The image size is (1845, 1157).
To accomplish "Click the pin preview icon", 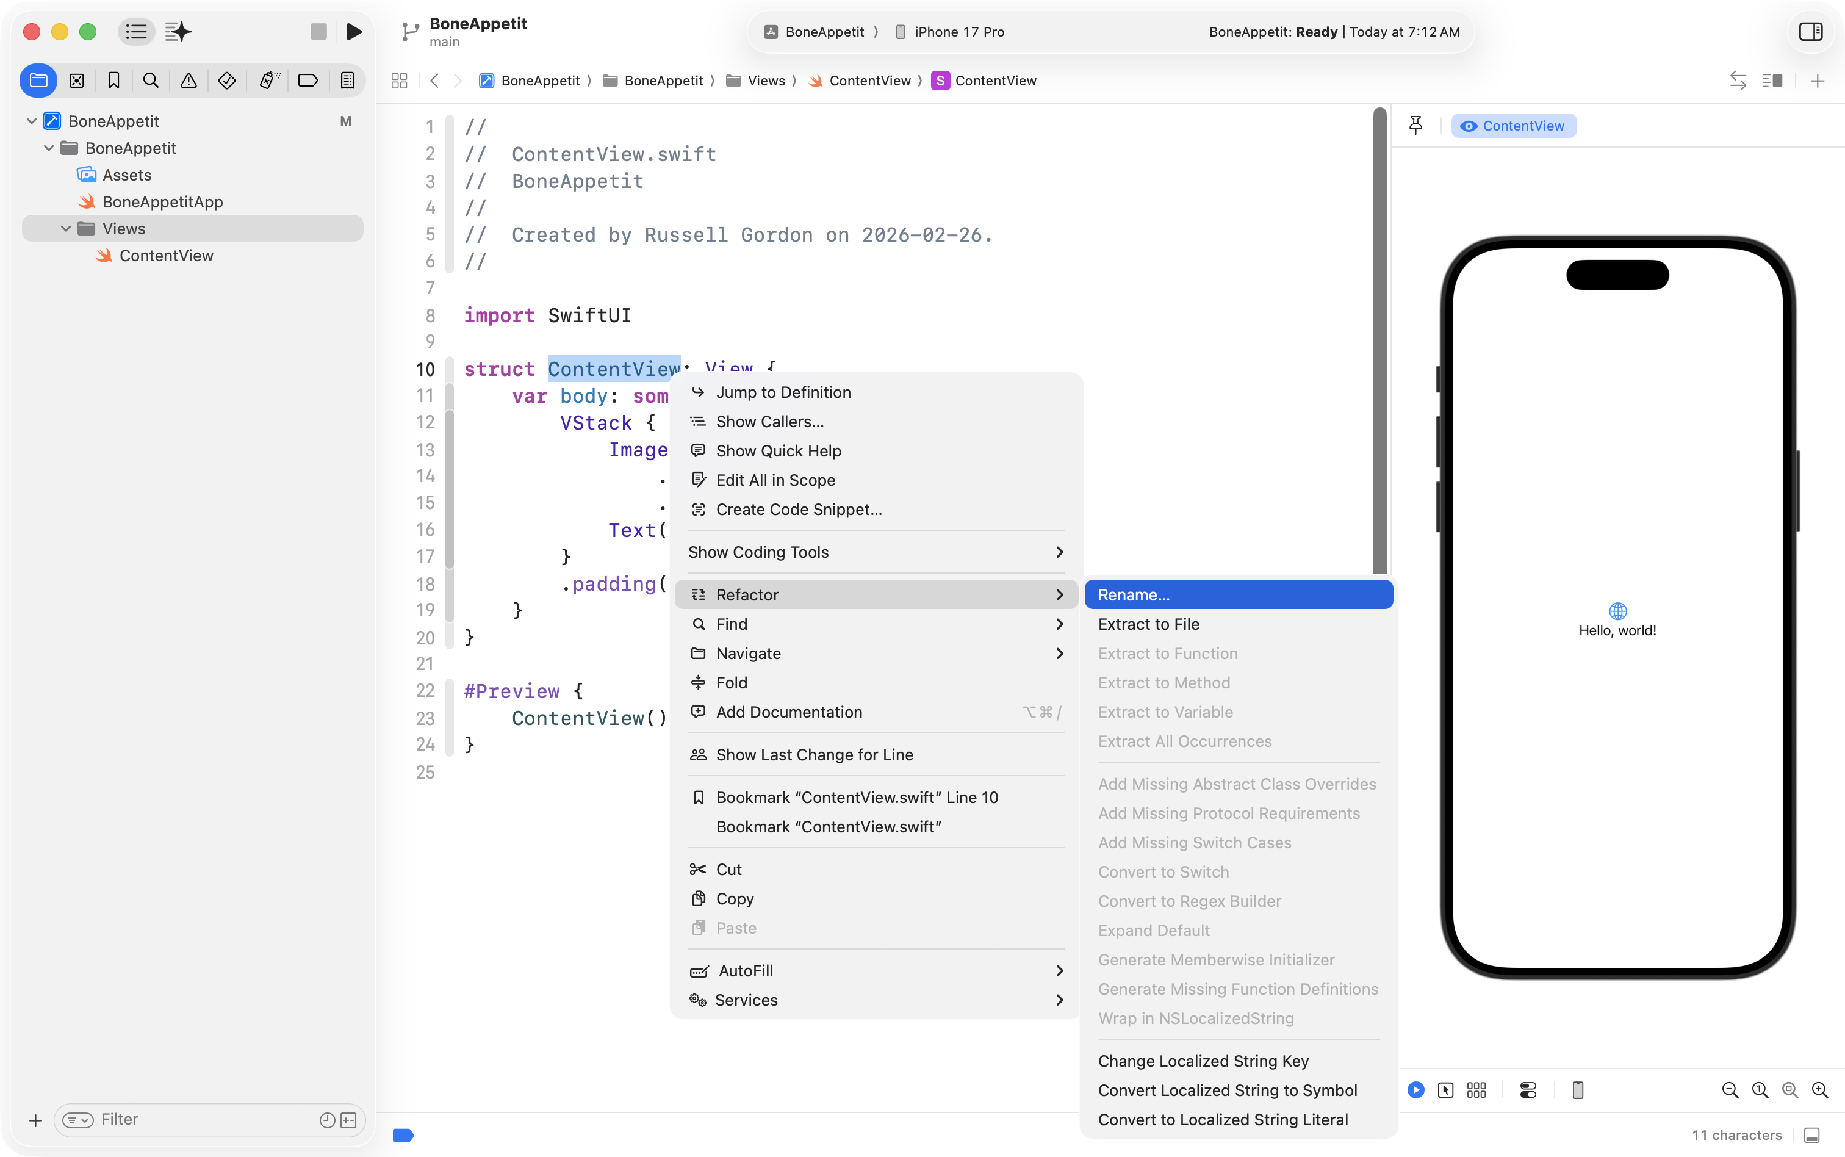I will click(1415, 126).
